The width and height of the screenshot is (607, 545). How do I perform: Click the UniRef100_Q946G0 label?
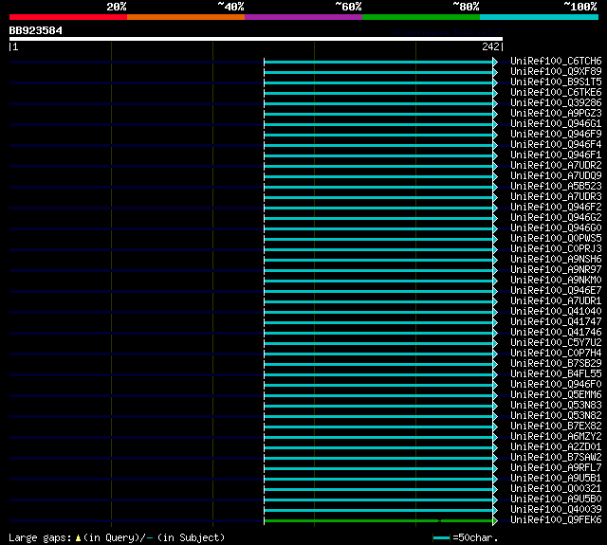(x=556, y=228)
